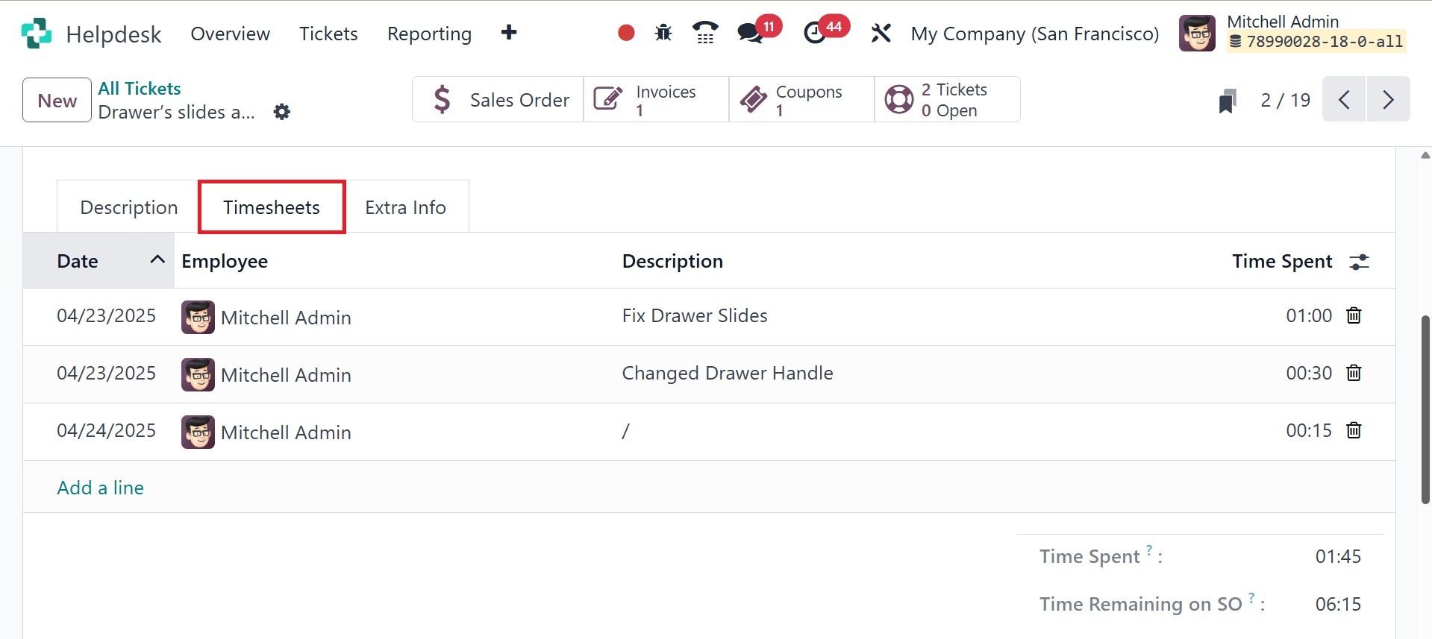Open the VoIP phone icon
The width and height of the screenshot is (1432, 639).
(x=704, y=33)
